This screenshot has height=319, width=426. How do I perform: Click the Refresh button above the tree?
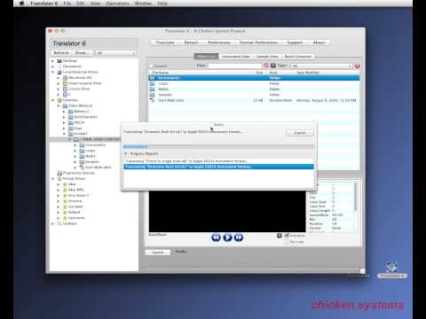coord(61,52)
